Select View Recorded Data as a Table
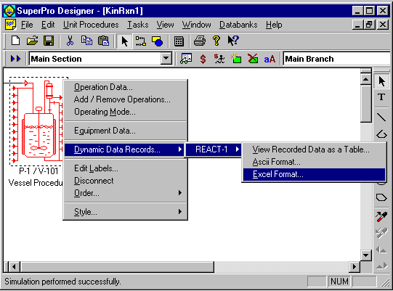Screen dimensions: 393x291 pos(314,149)
